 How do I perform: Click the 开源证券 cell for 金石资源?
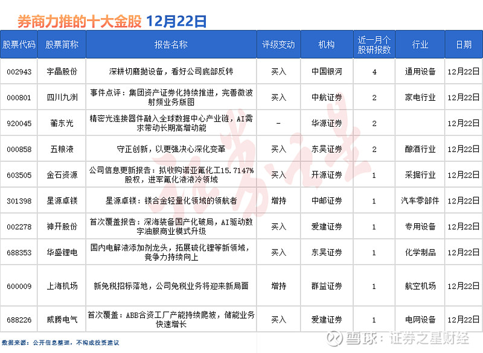click(326, 174)
